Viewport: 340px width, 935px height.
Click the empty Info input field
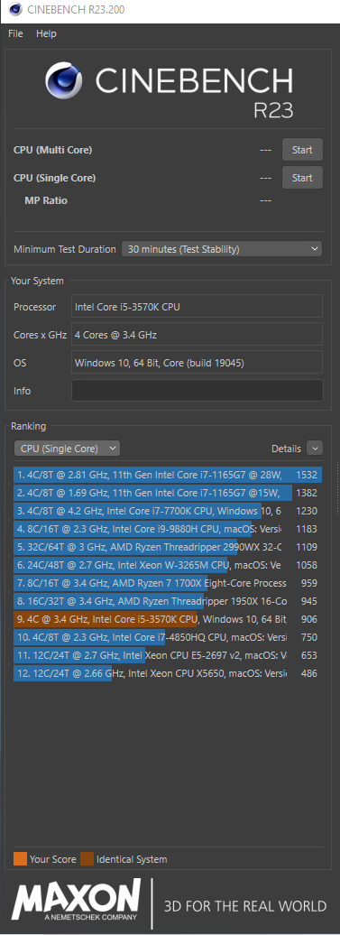pos(198,391)
